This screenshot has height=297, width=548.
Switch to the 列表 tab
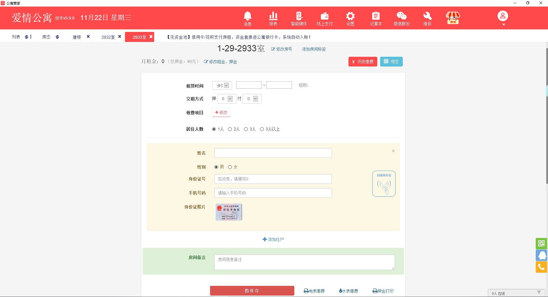point(16,37)
